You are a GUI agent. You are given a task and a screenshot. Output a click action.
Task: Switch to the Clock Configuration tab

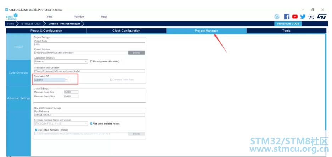[126, 31]
